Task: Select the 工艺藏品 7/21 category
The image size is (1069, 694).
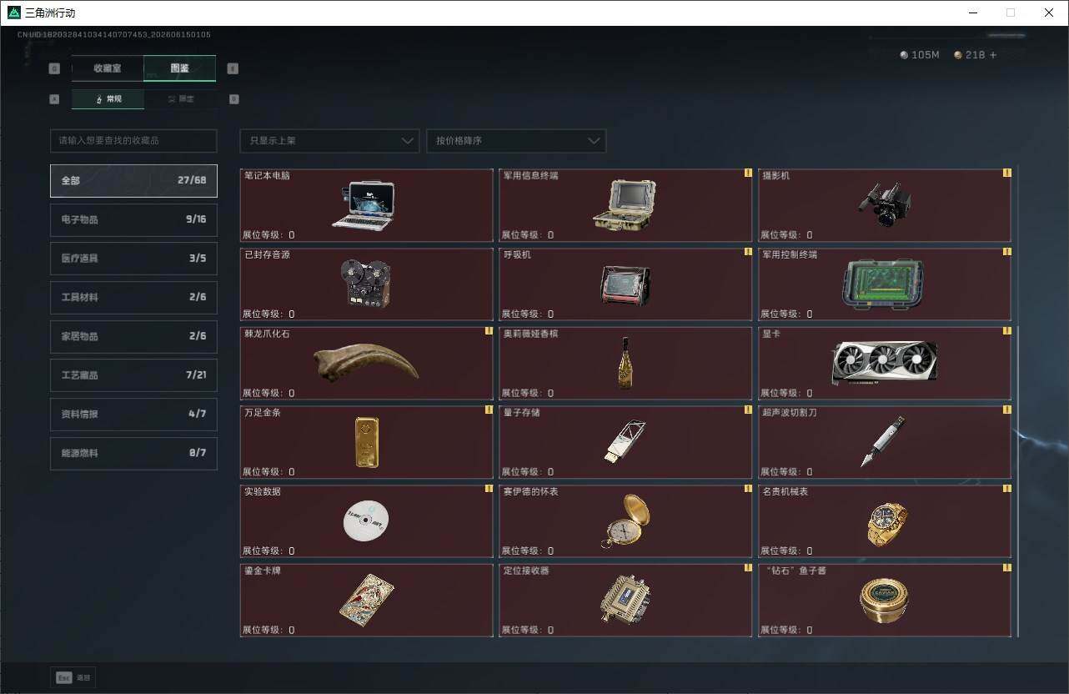Action: point(133,375)
